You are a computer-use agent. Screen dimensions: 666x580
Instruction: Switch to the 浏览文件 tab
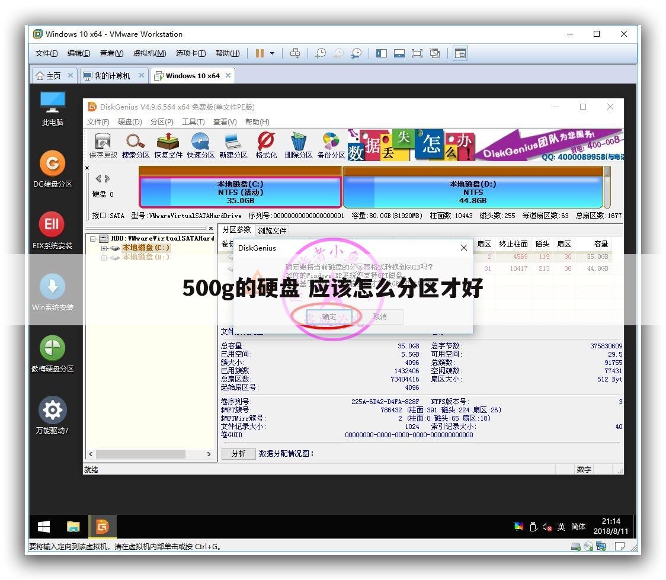click(272, 230)
